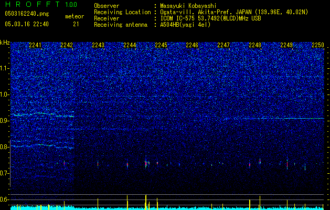
Task: Click the meteor count 21
Action: (76, 24)
